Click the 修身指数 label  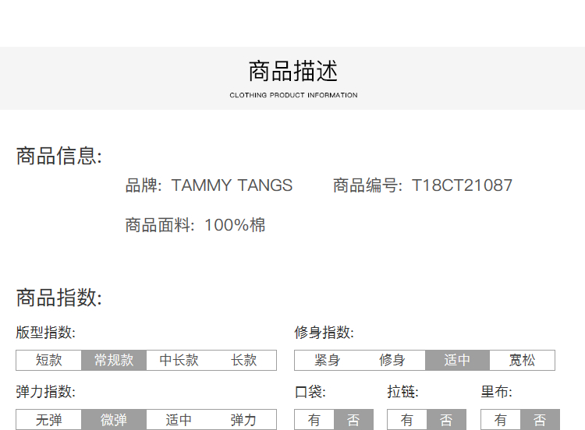click(x=324, y=332)
